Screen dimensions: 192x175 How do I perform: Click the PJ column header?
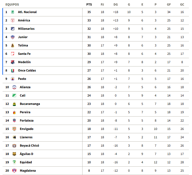coord(102,4)
